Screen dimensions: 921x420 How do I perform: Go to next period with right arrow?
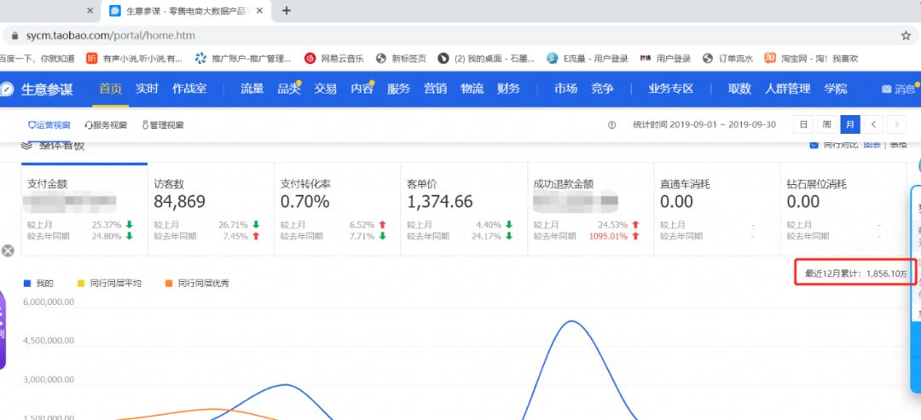897,124
